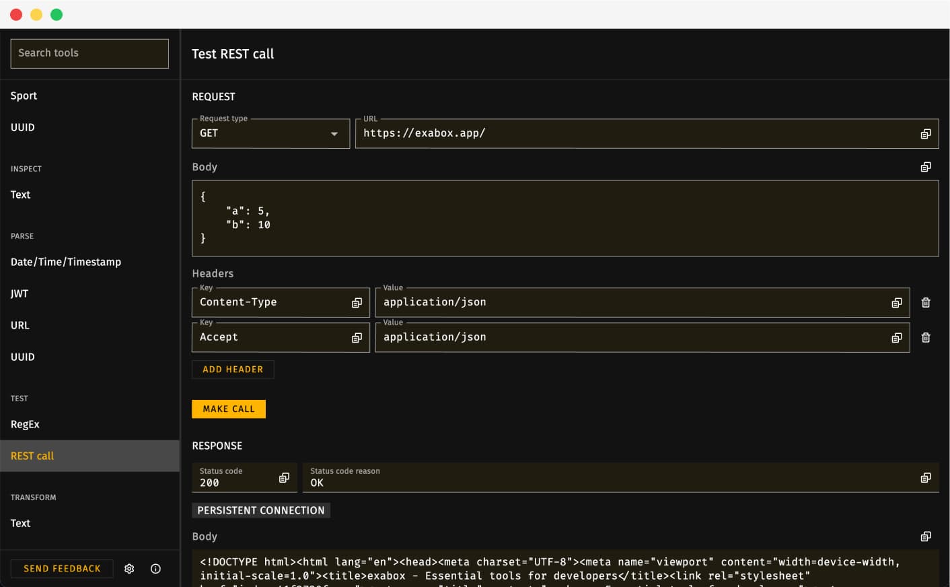Open the Sport tool in sidebar
Screen dimensions: 950x587
pos(89,96)
